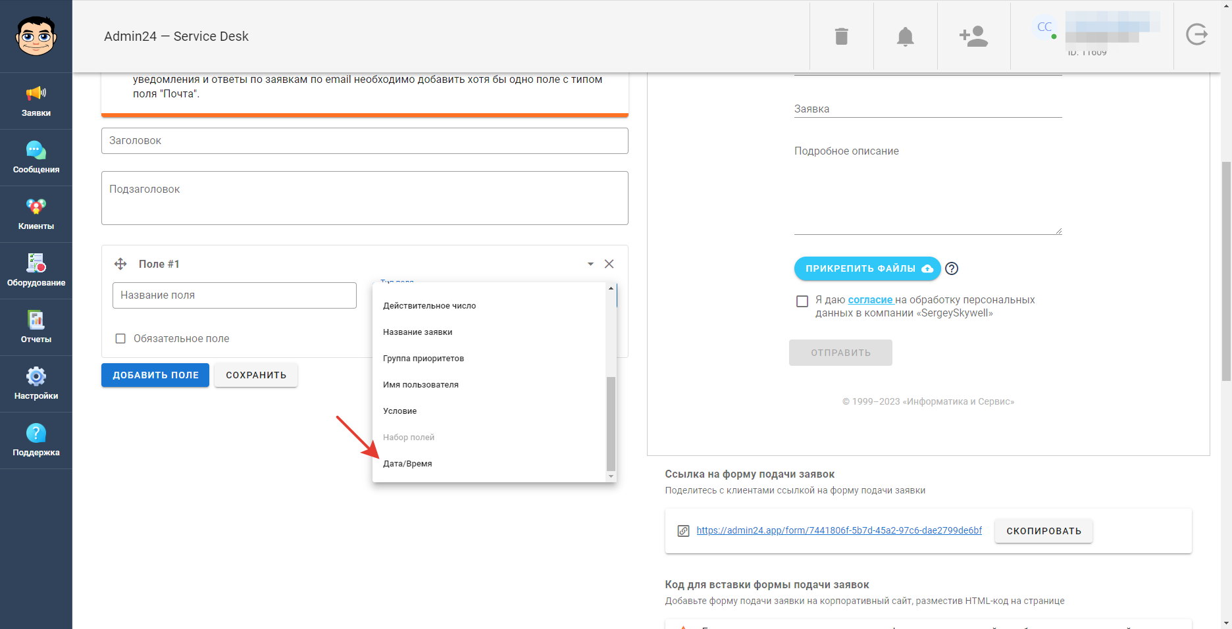Click ДОБАВИТЬ ПОЛЕ button
This screenshot has height=629, width=1232.
pyautogui.click(x=155, y=375)
